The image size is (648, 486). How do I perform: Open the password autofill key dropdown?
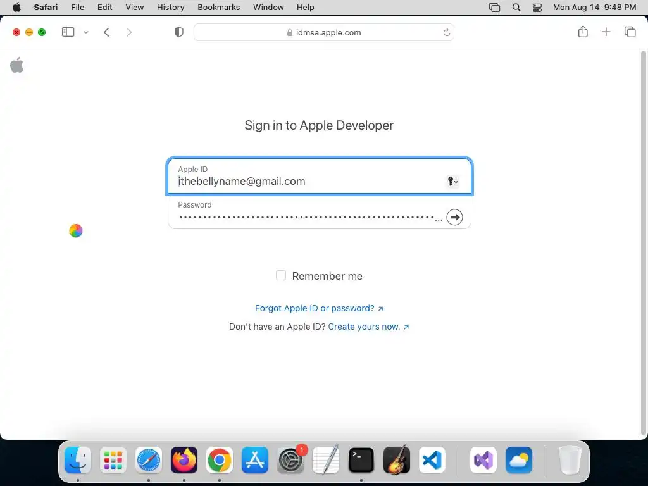(452, 181)
